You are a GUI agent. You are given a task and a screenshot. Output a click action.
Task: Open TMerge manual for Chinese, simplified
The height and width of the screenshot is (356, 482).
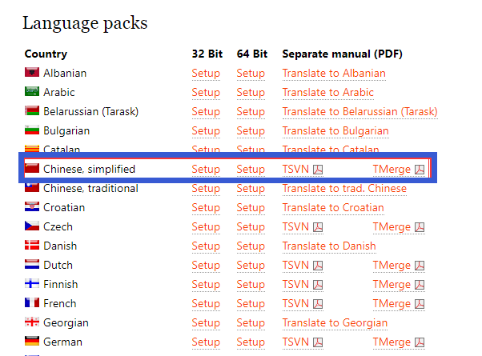coord(392,170)
